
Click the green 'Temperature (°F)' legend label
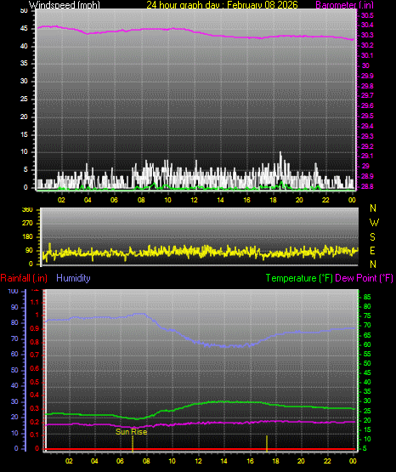click(x=299, y=278)
